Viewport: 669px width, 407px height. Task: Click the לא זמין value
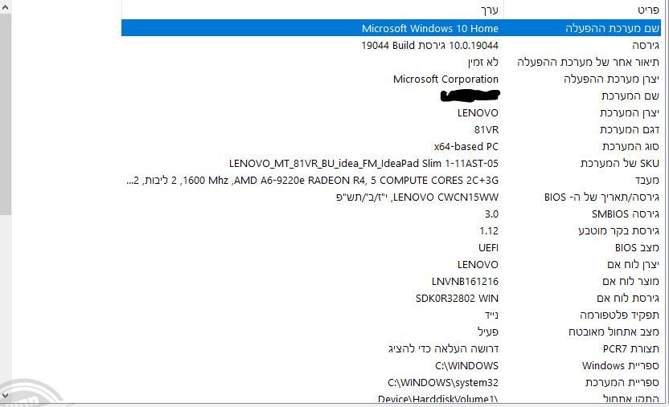483,62
